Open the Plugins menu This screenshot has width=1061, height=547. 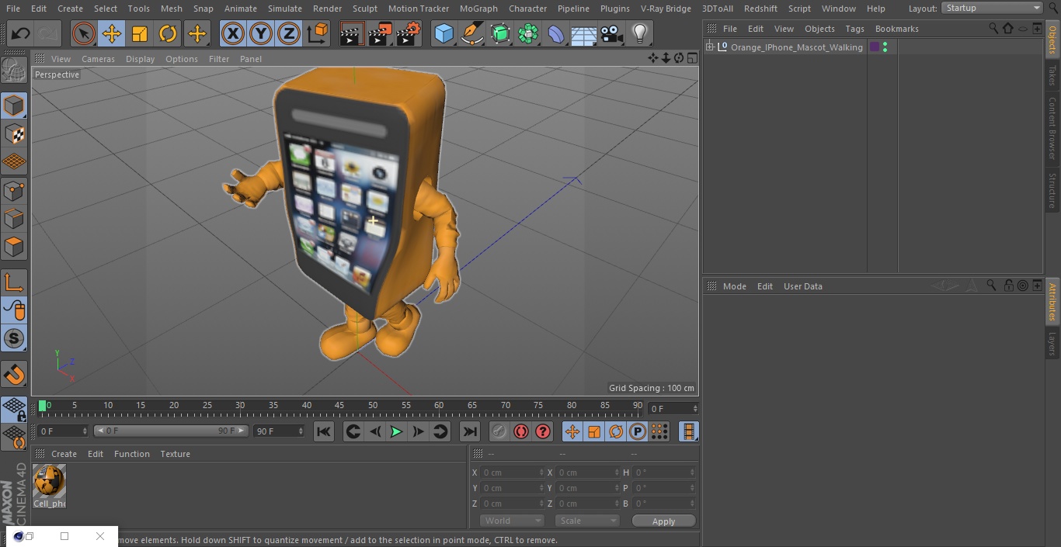point(615,9)
